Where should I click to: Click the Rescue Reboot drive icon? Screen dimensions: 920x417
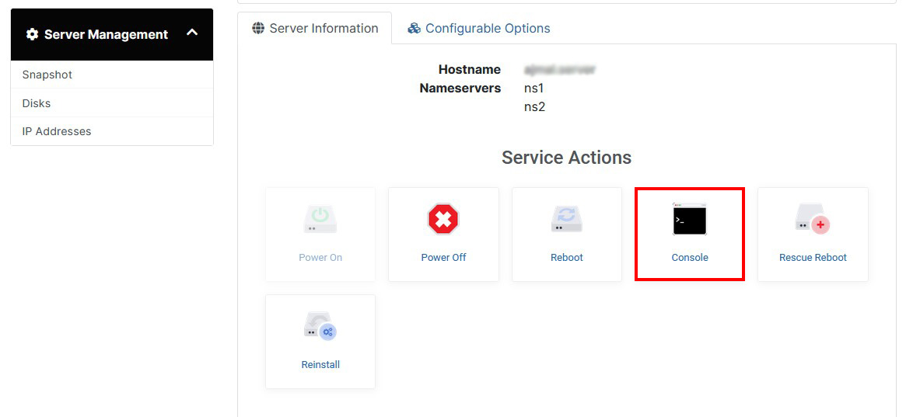point(813,219)
